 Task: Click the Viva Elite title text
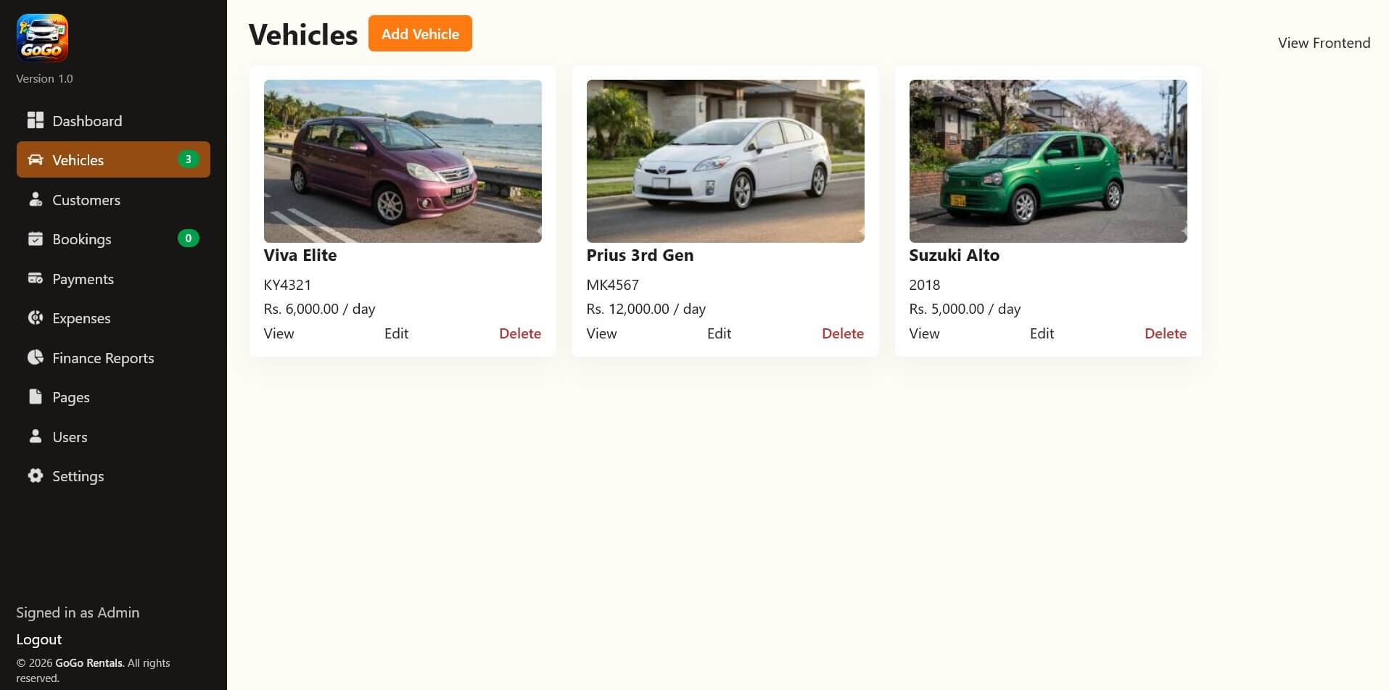pyautogui.click(x=300, y=255)
